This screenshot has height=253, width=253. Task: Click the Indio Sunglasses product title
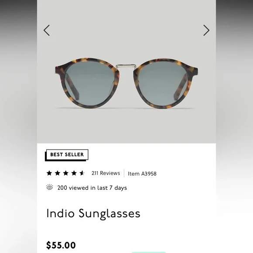(93, 213)
